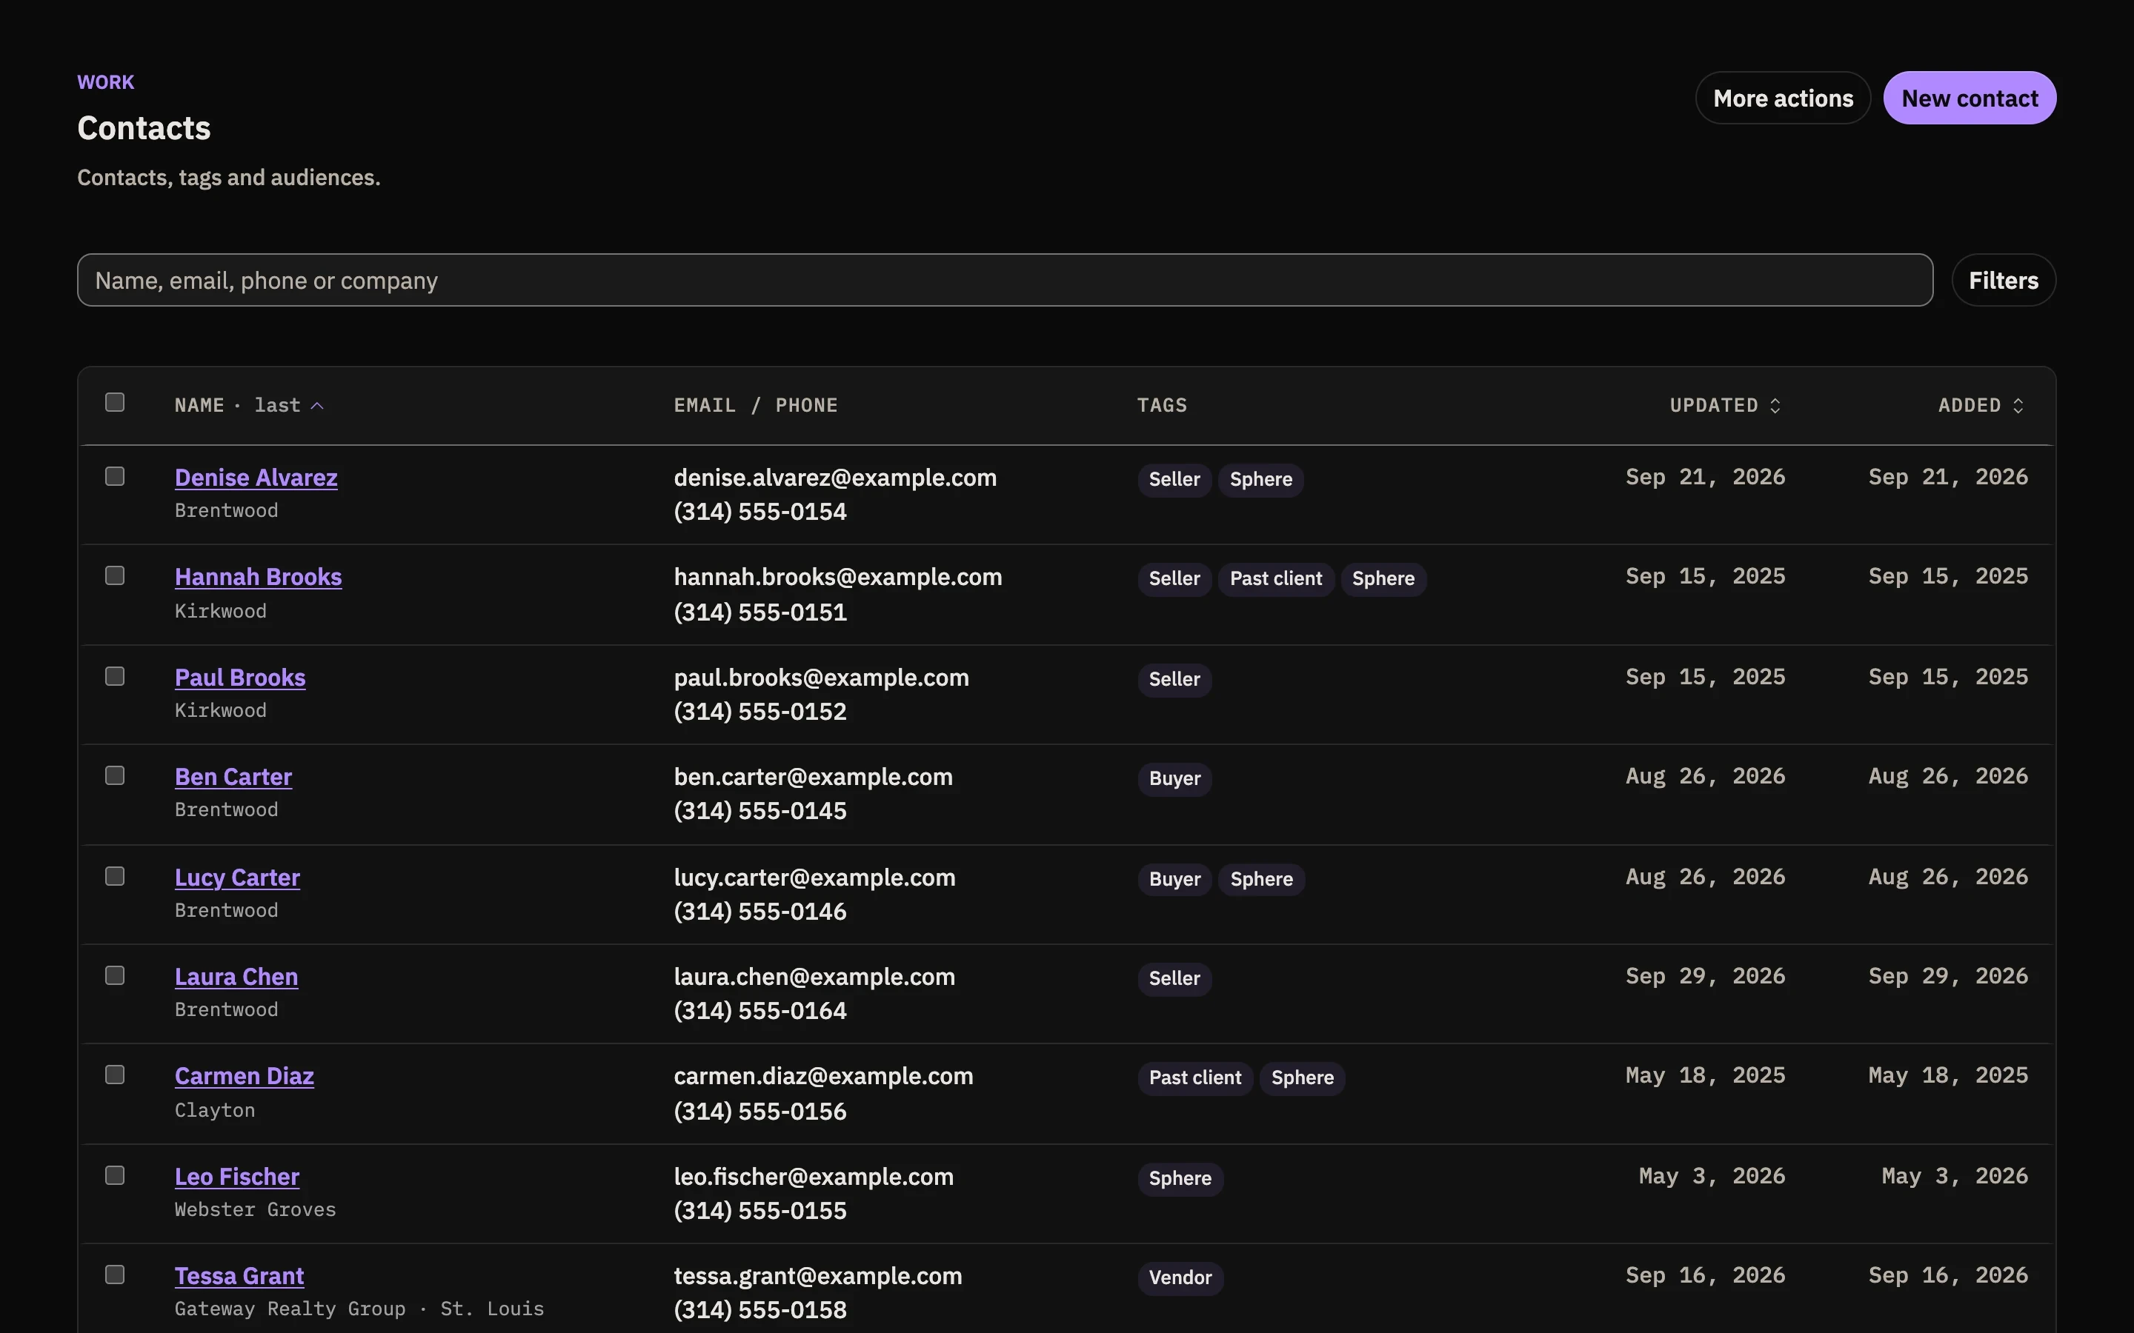Open Paul Brooks contact page
Image resolution: width=2134 pixels, height=1333 pixels.
[x=240, y=678]
